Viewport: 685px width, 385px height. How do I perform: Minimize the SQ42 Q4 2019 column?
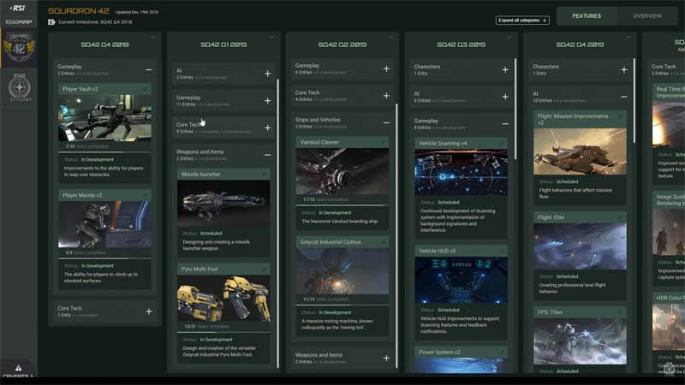(x=628, y=37)
